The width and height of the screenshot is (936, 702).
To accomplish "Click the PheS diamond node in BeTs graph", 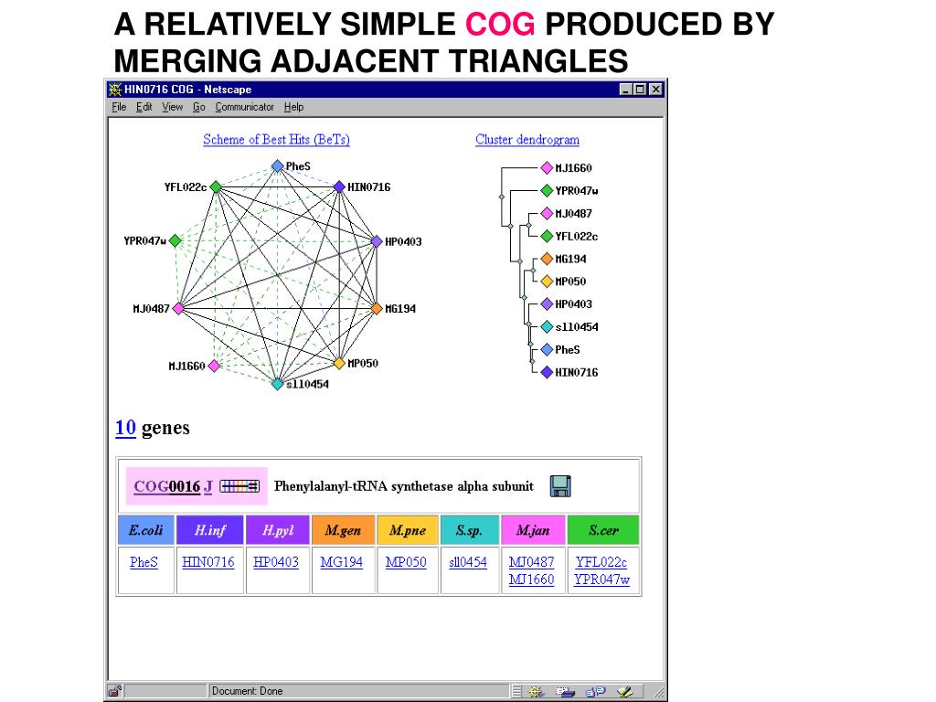I will [277, 166].
